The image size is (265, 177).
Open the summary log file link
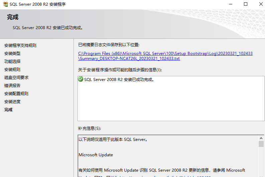165,56
